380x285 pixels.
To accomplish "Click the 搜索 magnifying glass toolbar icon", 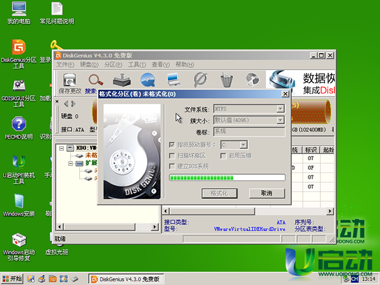I will click(95, 80).
